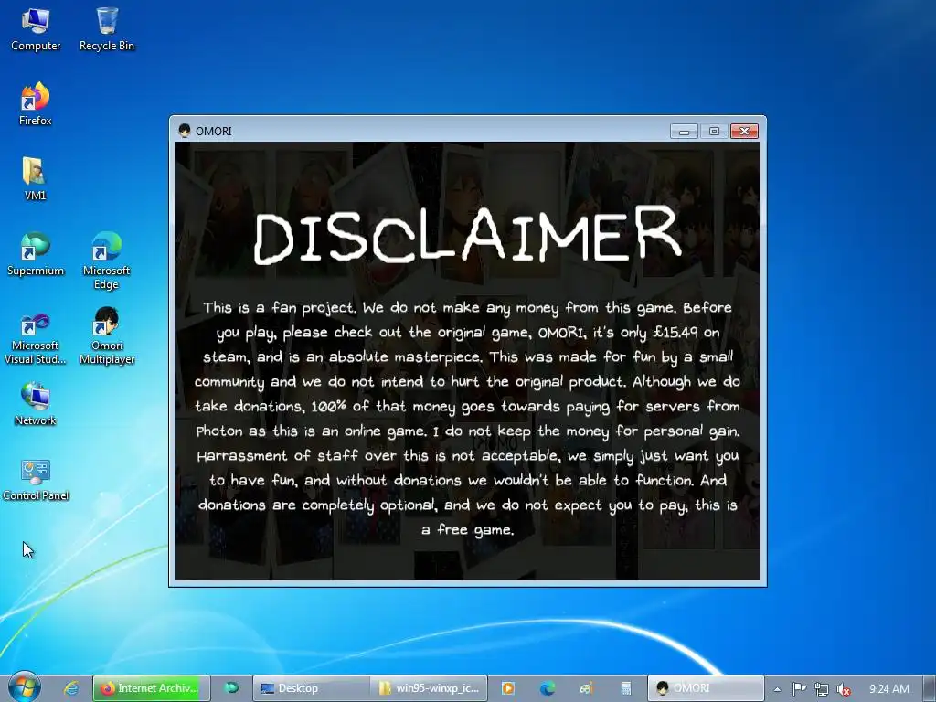Click the OMORI window title icon
This screenshot has width=936, height=702.
[185, 131]
